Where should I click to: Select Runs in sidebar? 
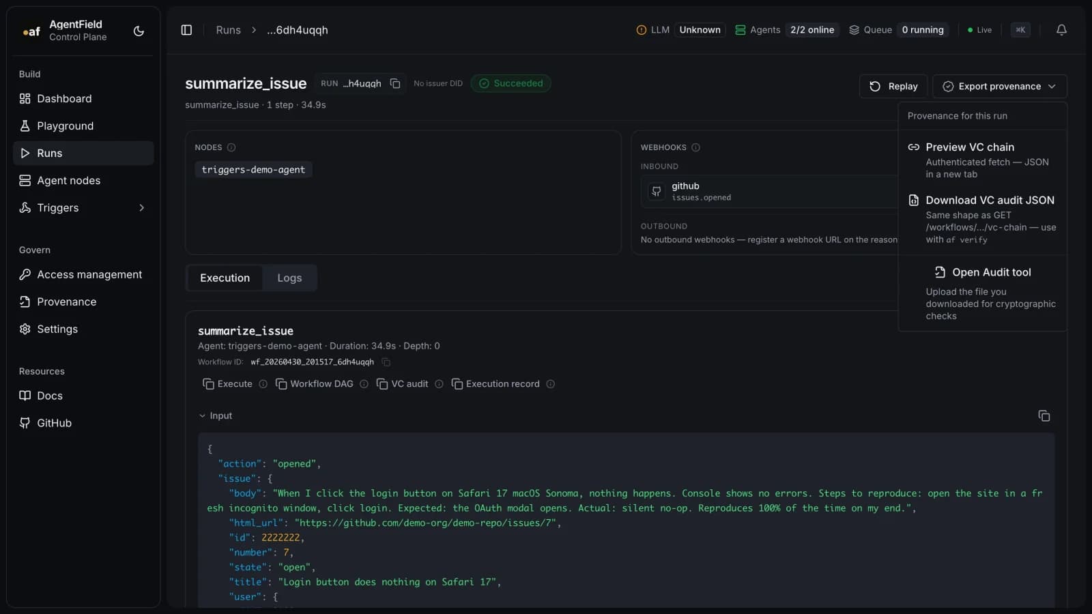pos(83,153)
